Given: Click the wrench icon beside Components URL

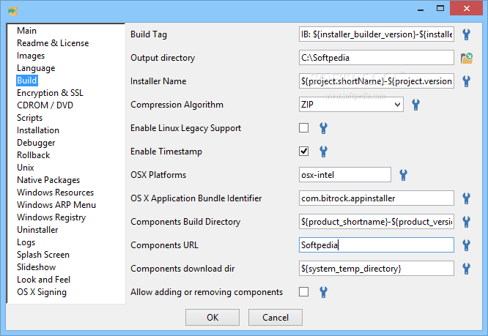Looking at the screenshot, I should 466,245.
